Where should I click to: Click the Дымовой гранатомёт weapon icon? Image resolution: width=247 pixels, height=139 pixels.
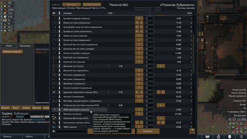pyautogui.click(x=54, y=92)
